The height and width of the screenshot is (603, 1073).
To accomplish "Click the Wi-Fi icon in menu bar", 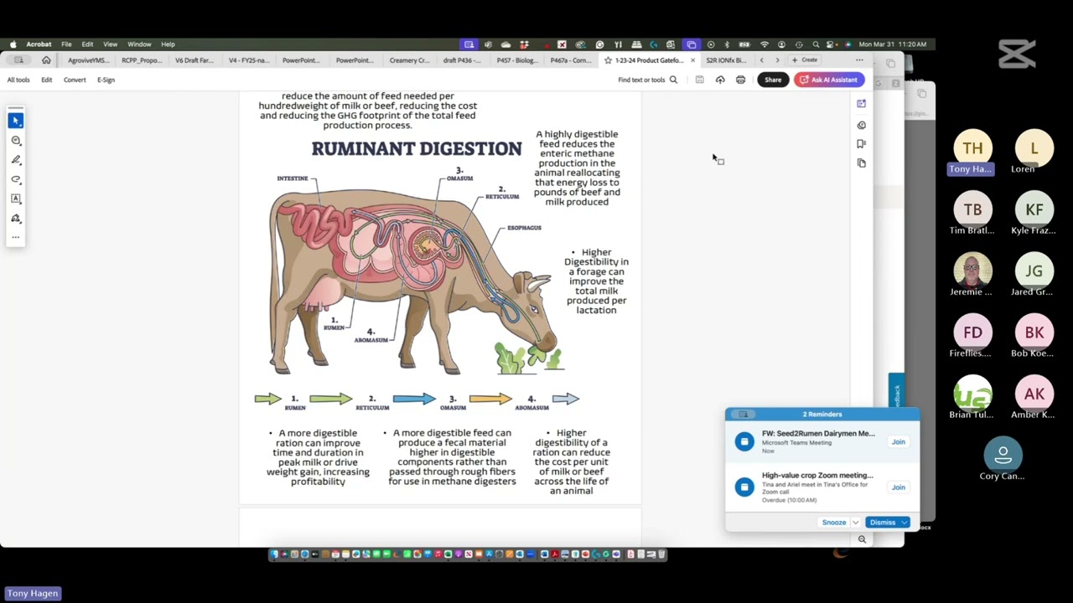I will [765, 44].
